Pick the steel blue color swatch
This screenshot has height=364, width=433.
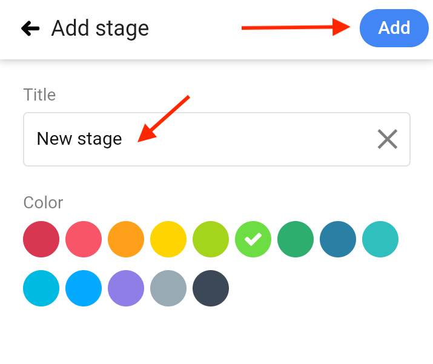pyautogui.click(x=338, y=239)
